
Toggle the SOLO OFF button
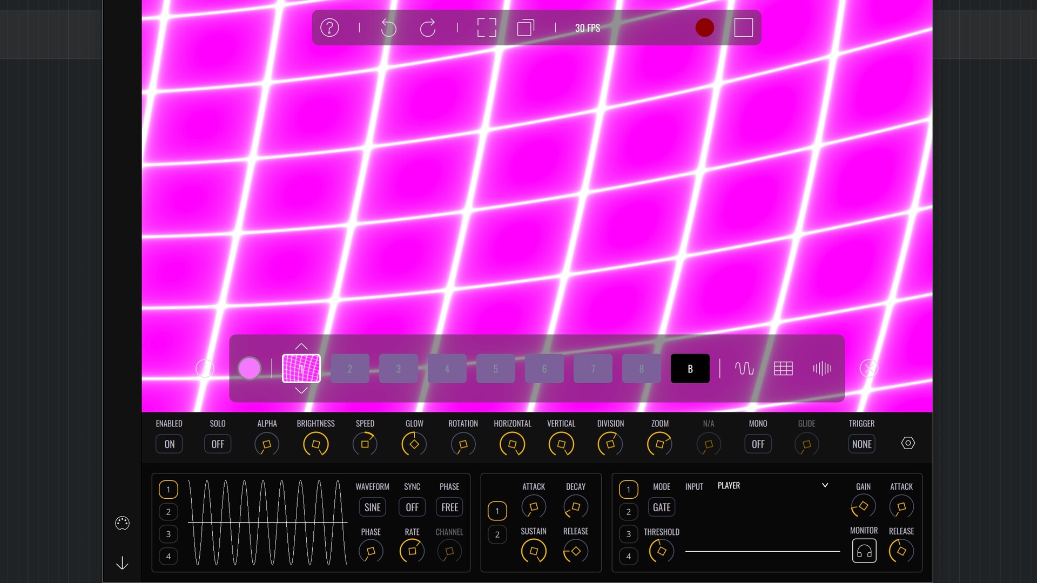[x=218, y=444]
